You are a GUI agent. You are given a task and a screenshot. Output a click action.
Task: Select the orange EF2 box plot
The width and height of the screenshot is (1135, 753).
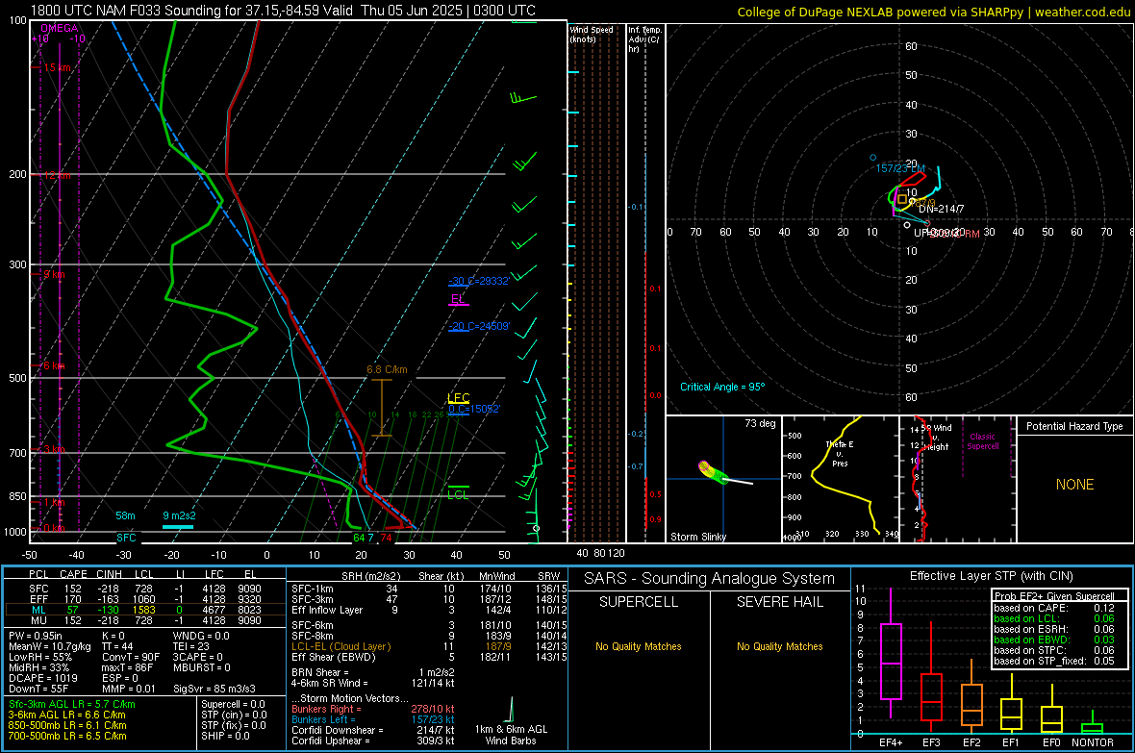(971, 696)
